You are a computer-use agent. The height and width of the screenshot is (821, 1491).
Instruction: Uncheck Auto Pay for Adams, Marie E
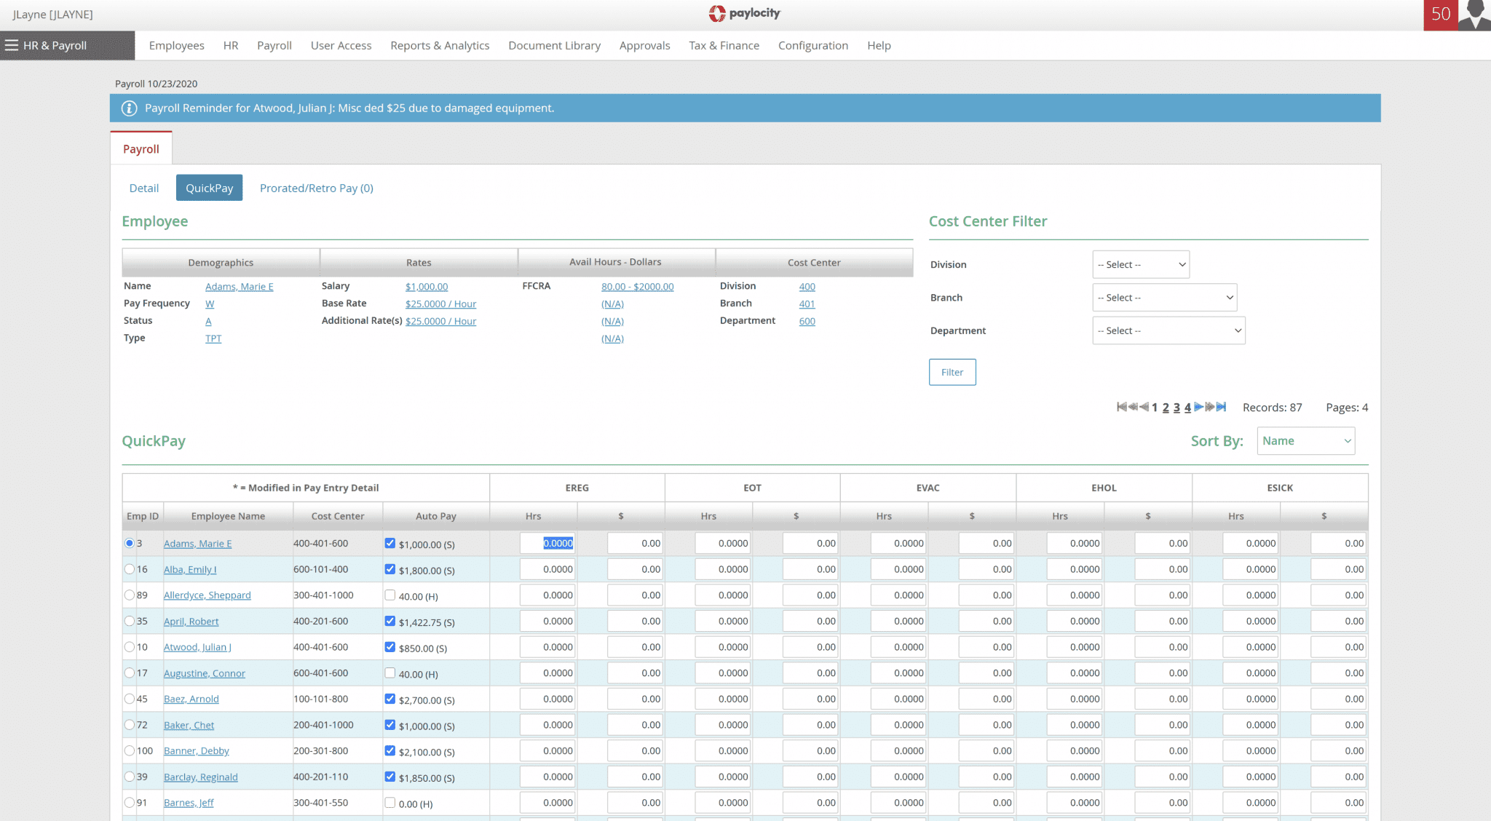tap(390, 543)
